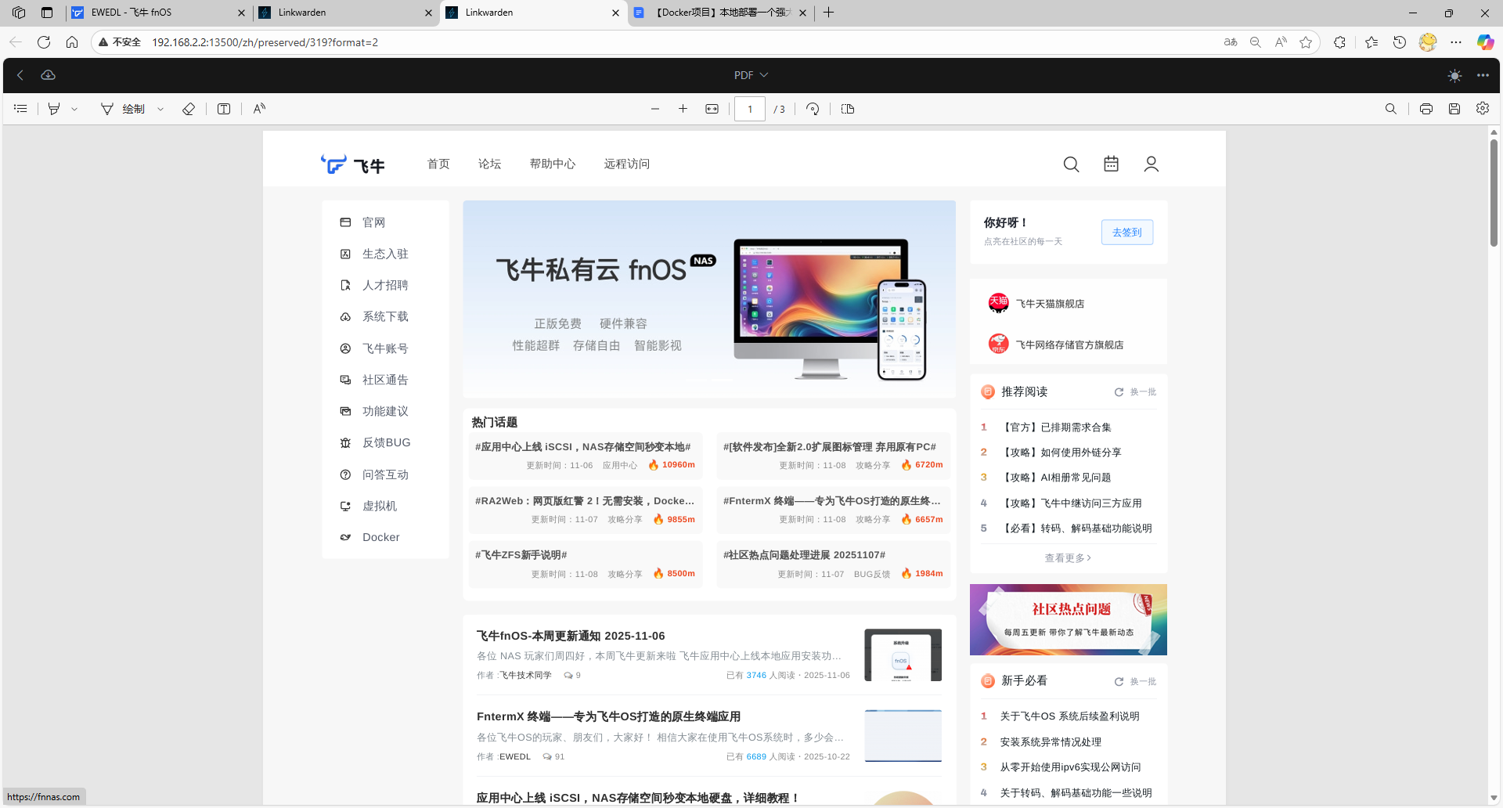This screenshot has height=808, width=1503.
Task: Expand the Draw tool options arrow
Action: 160,109
